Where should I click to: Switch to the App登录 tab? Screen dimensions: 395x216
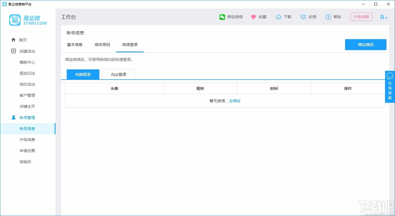pos(118,74)
